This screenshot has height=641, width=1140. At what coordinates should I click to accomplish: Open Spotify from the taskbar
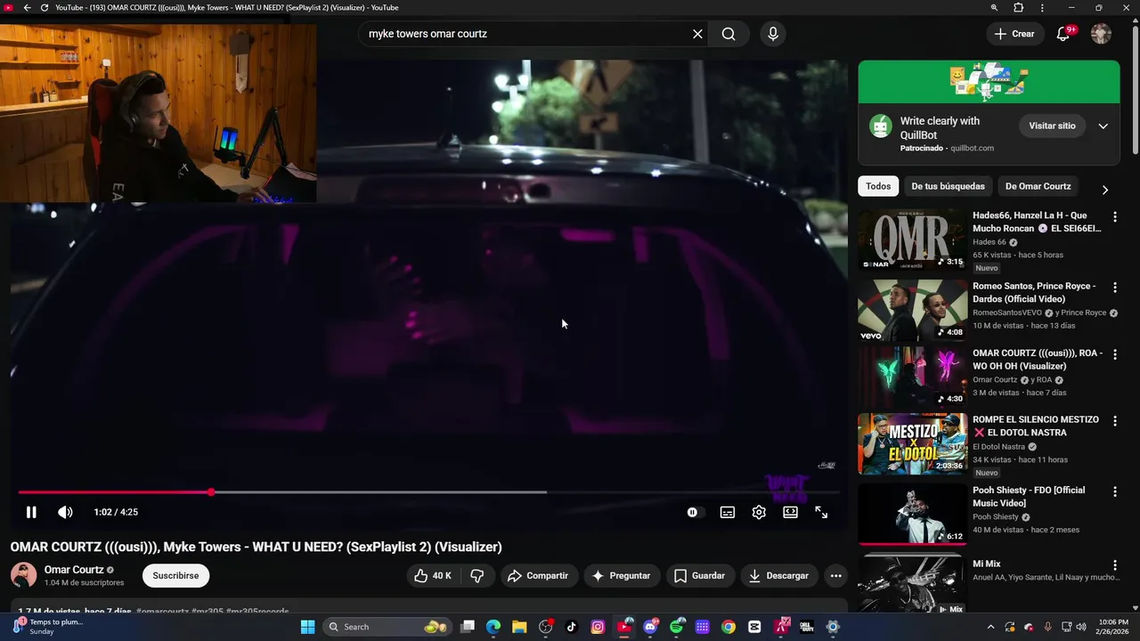tap(677, 627)
